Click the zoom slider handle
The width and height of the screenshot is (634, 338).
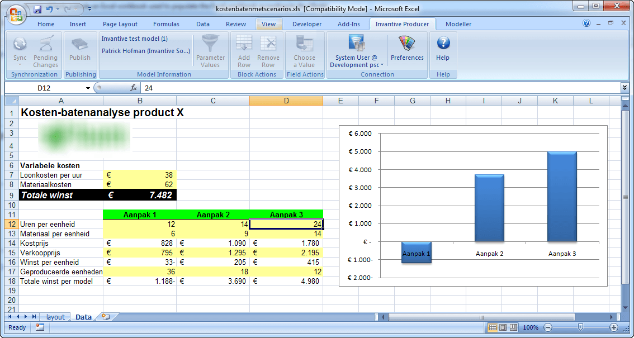click(581, 327)
